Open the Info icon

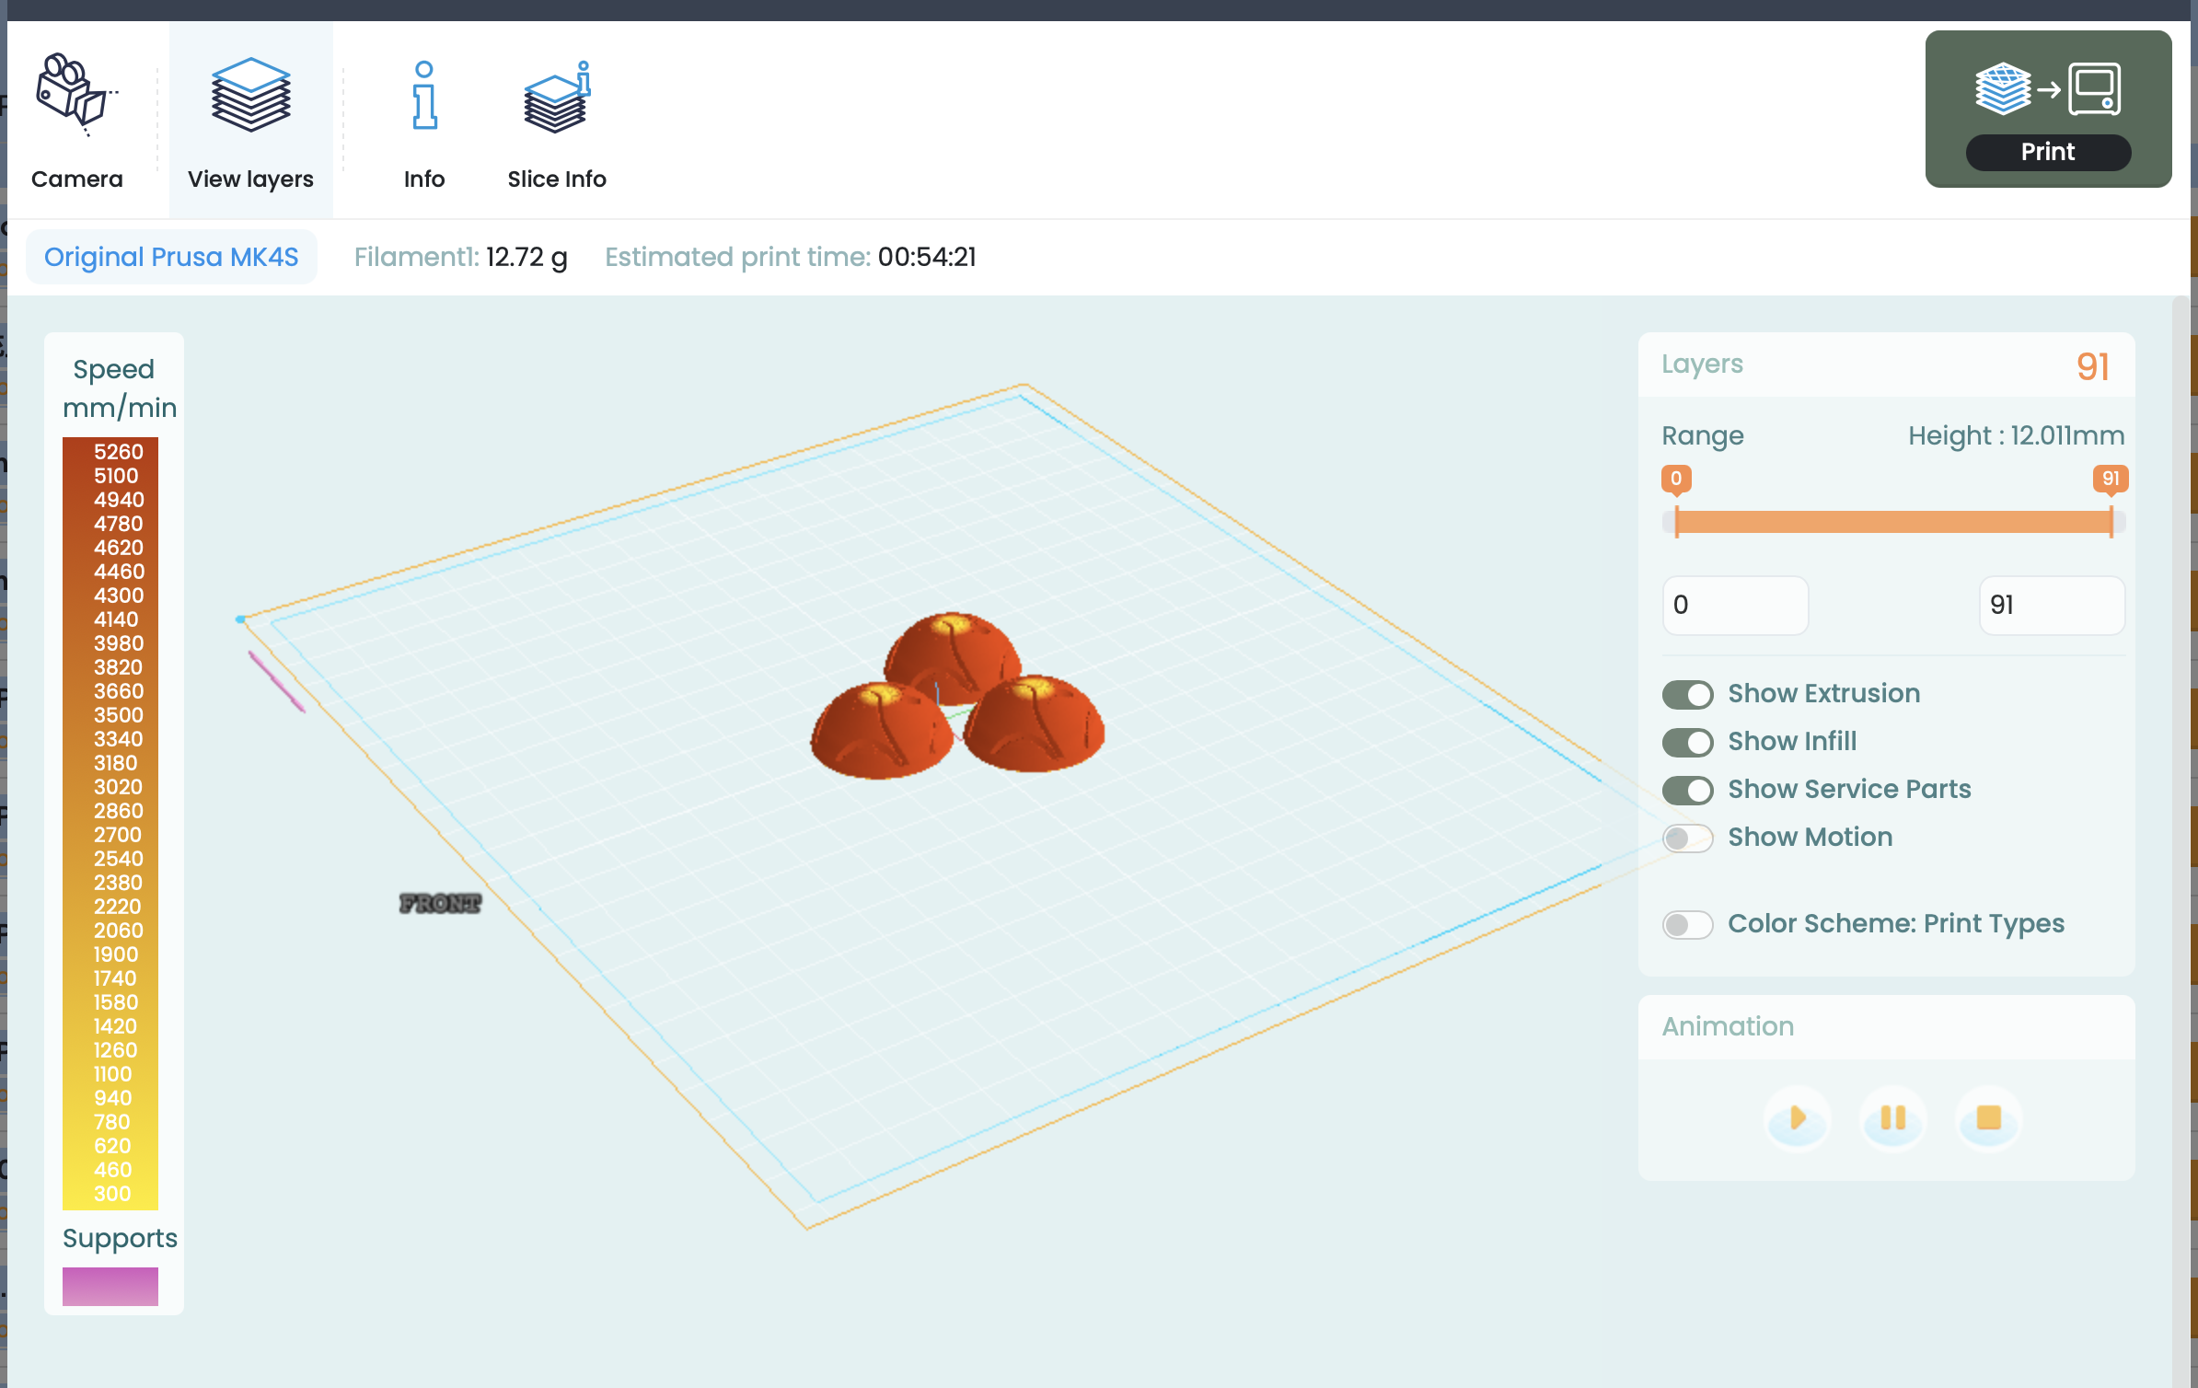pos(424,95)
